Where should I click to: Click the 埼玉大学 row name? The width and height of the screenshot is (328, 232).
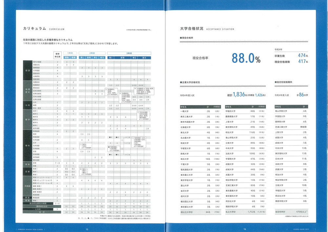184,159
